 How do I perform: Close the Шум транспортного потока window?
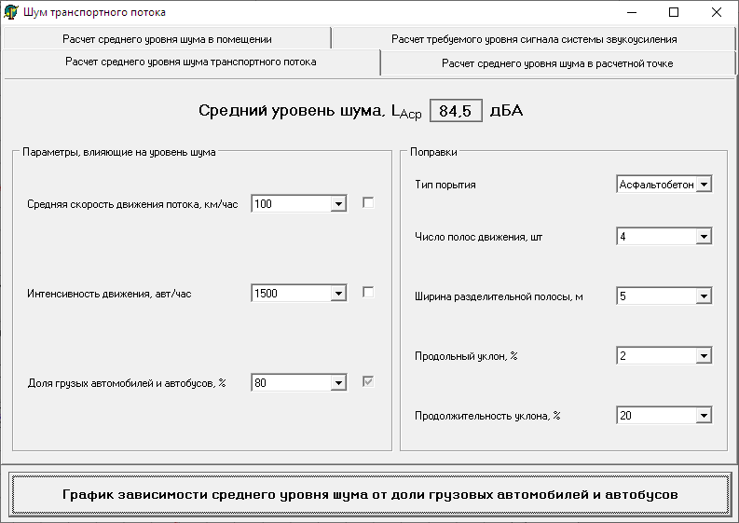coord(717,12)
